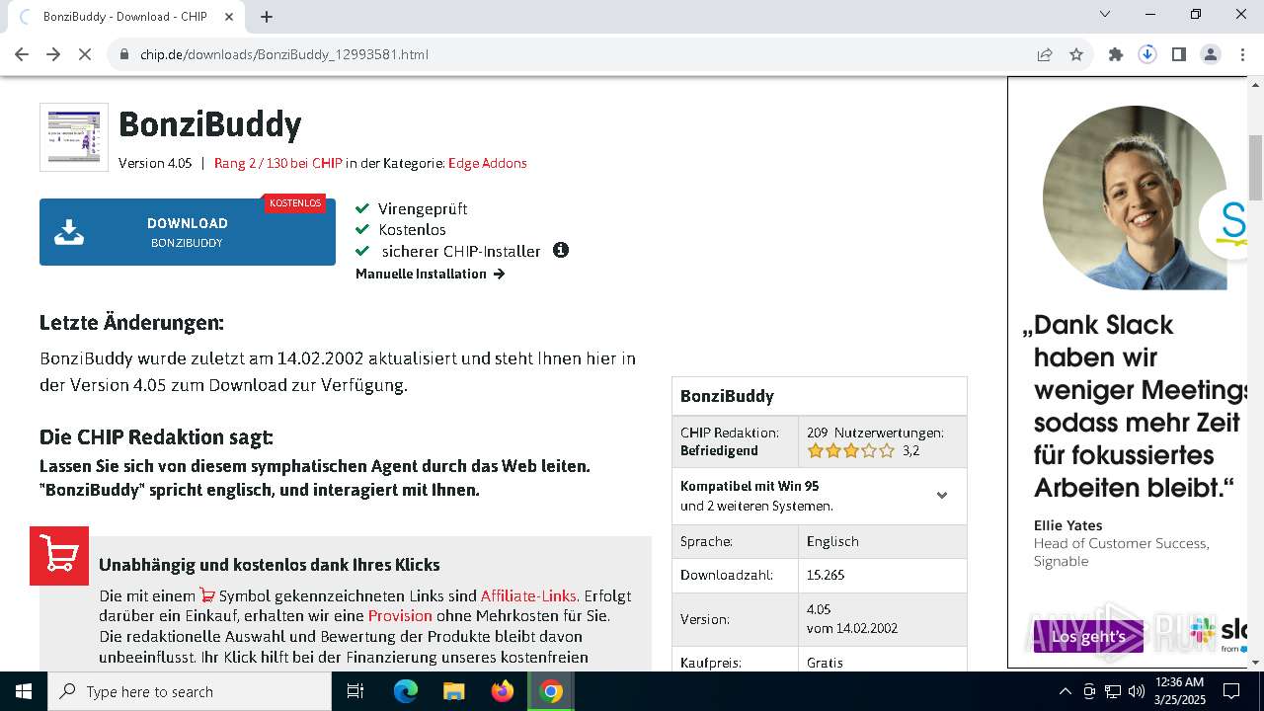This screenshot has height=711, width=1264.
Task: Expand the Kompatibel mit Win 95 chevron
Action: [942, 496]
